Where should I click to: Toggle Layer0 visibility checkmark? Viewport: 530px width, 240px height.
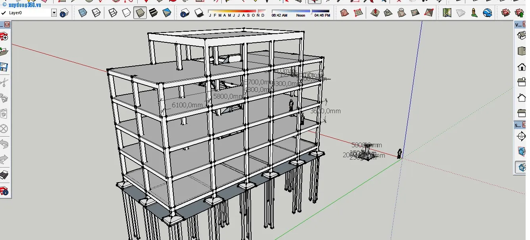click(x=4, y=13)
